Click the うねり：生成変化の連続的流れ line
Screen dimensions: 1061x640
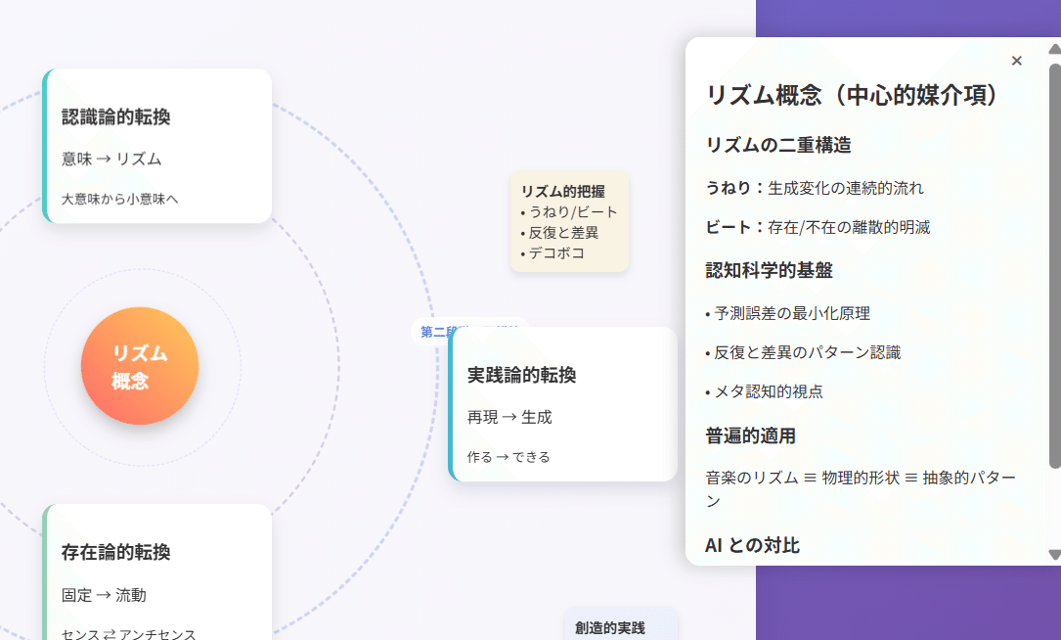coord(815,188)
